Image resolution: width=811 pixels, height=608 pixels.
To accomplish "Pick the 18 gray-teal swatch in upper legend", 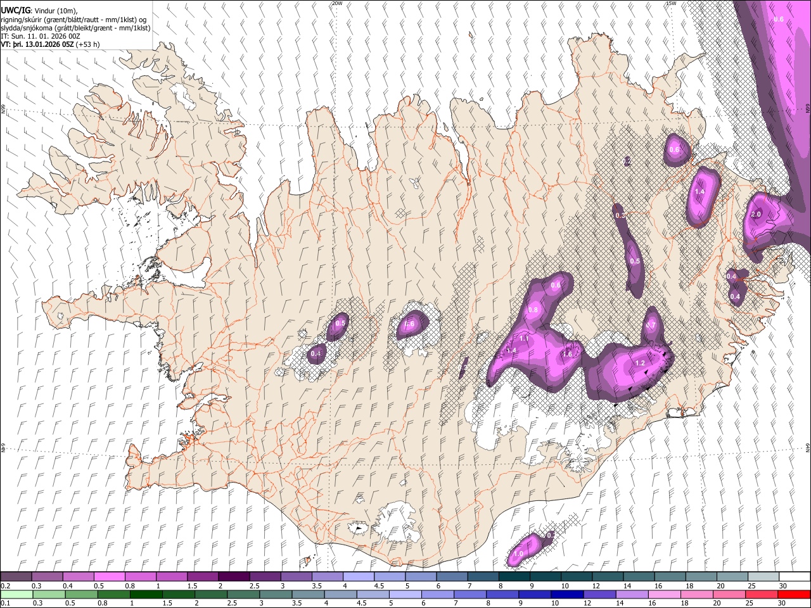I will point(701,577).
